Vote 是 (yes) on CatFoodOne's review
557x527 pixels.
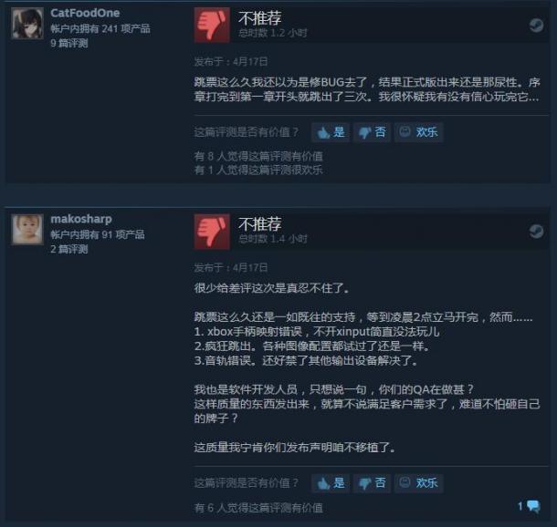coord(331,132)
